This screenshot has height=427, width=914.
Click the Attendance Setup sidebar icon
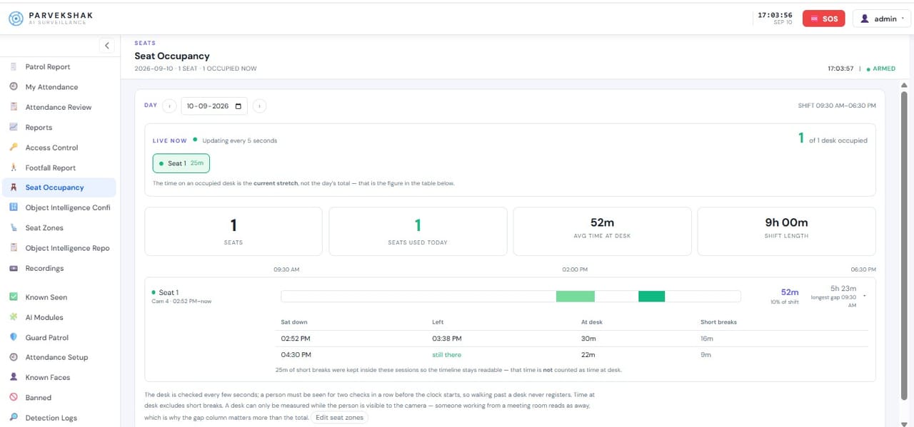(x=14, y=357)
